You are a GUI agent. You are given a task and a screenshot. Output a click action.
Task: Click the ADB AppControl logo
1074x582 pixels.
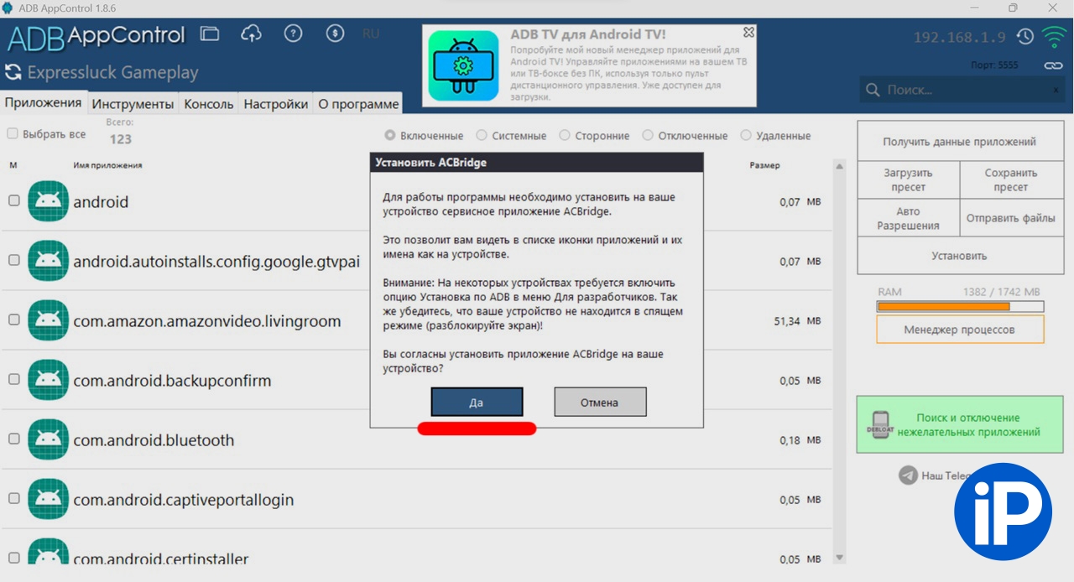[96, 35]
